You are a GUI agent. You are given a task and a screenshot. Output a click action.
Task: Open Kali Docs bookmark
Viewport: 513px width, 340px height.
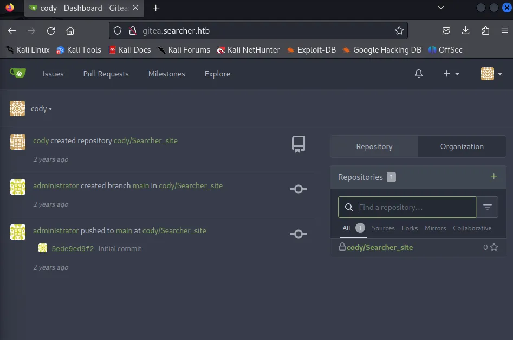tap(130, 50)
